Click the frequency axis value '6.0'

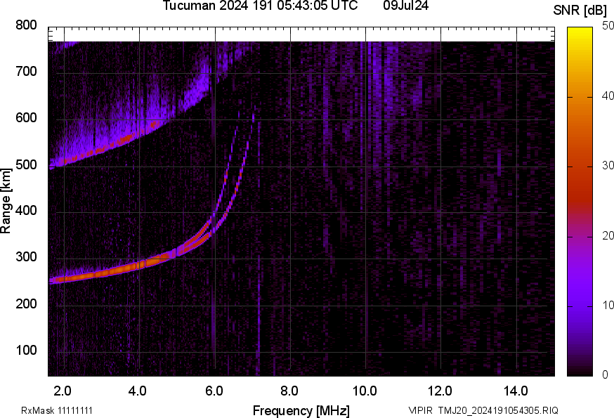(214, 391)
